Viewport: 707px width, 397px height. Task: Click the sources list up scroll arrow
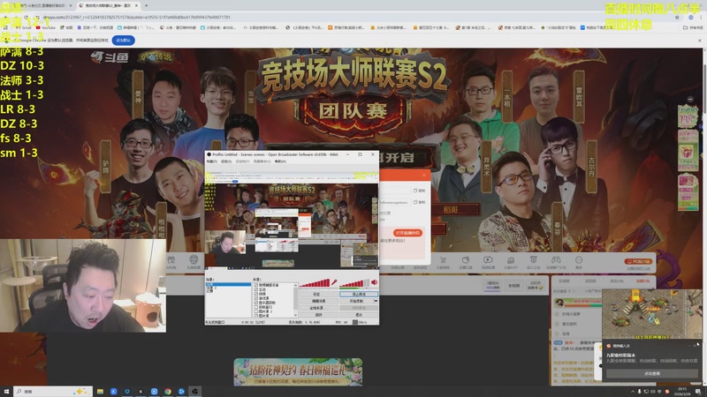295,285
